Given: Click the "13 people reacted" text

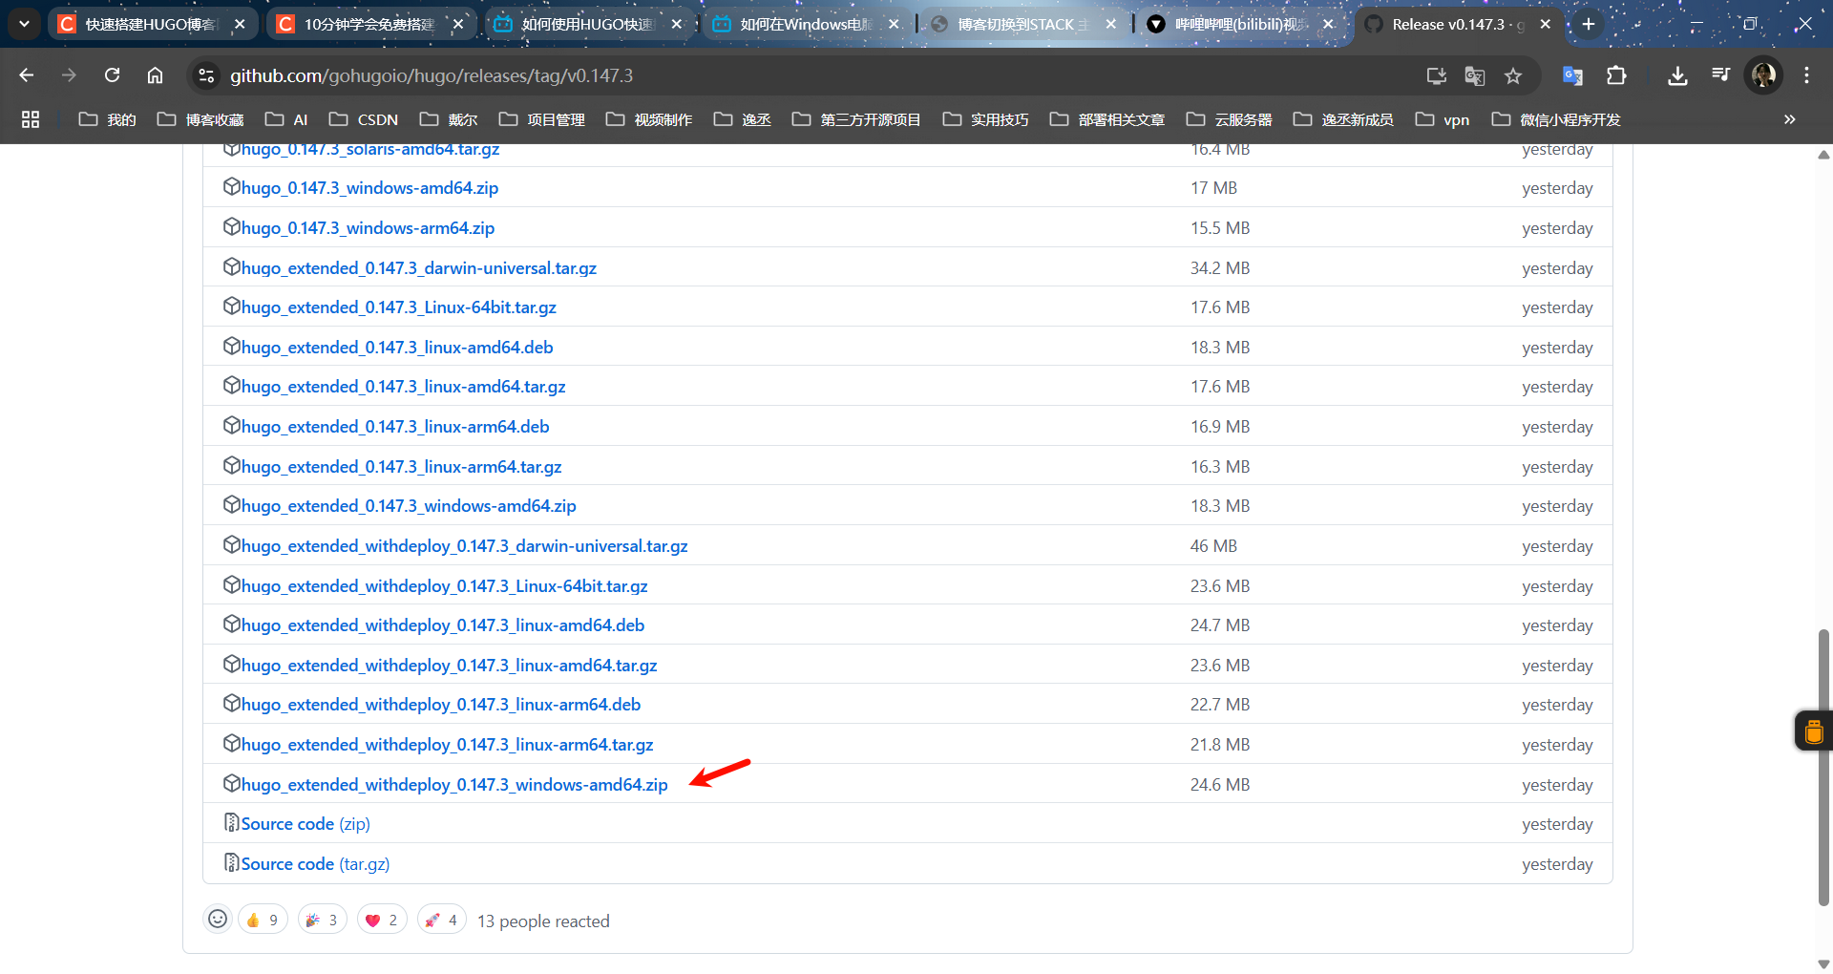Looking at the screenshot, I should pos(543,921).
